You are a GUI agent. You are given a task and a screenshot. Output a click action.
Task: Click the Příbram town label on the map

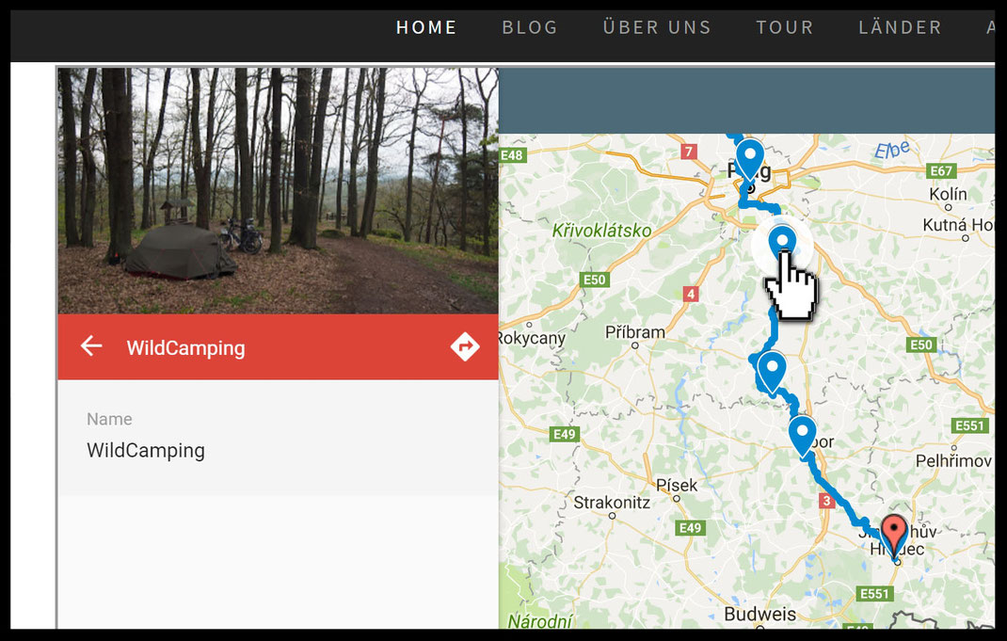pos(635,332)
